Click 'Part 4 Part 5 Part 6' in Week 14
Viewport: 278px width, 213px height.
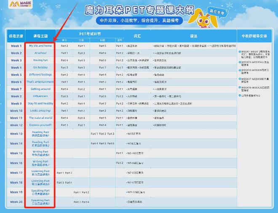point(102,143)
